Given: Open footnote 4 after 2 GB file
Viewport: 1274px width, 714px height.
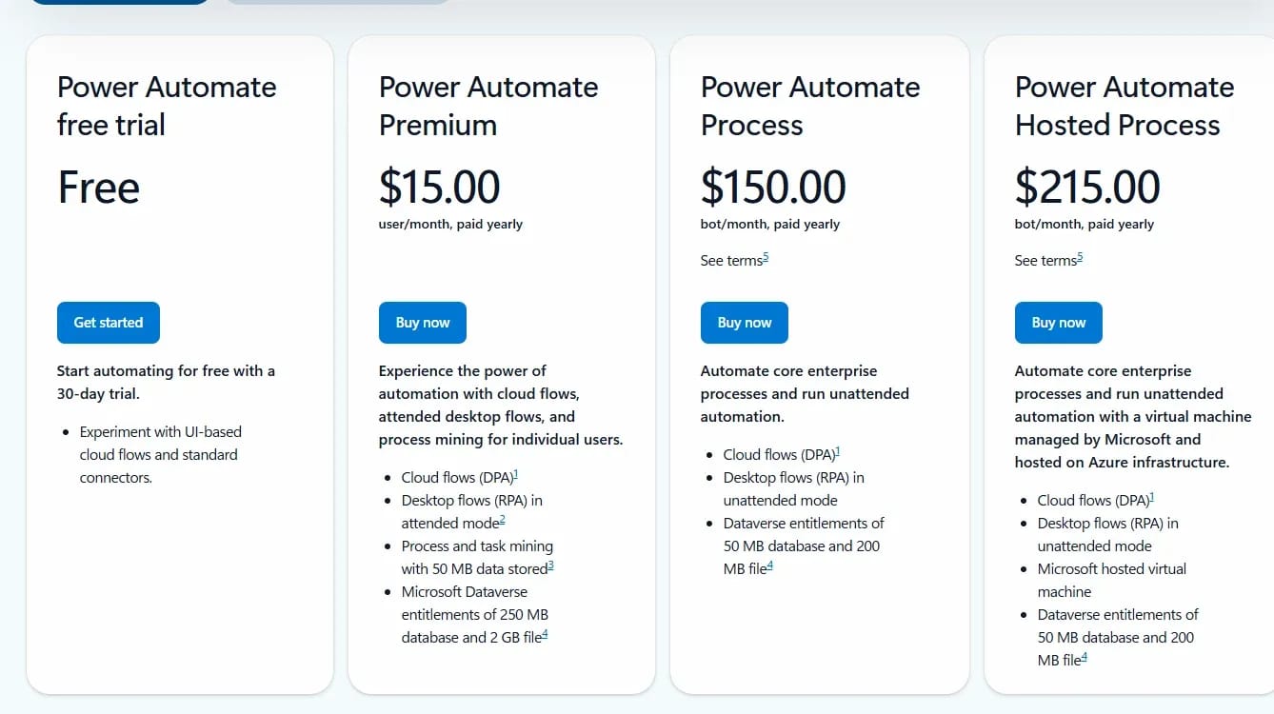Looking at the screenshot, I should (x=545, y=634).
